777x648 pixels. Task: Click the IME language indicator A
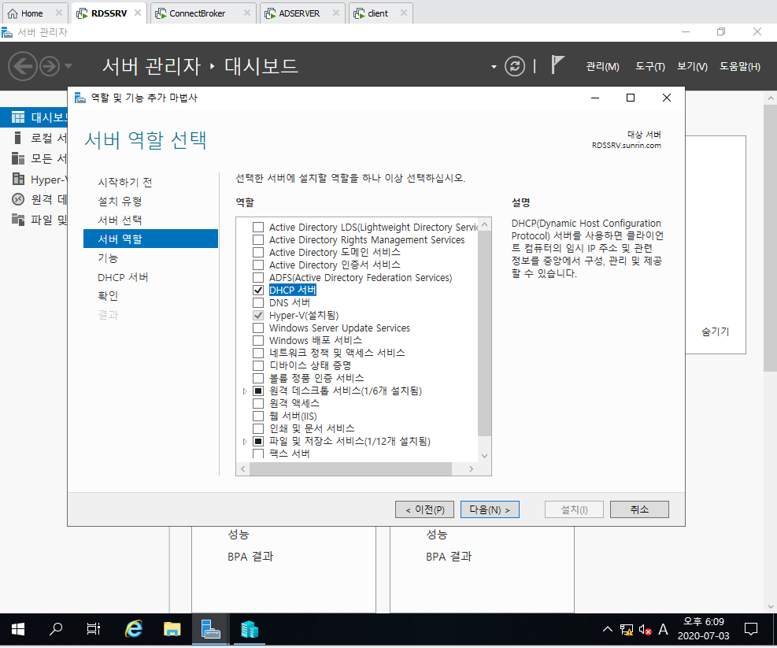pyautogui.click(x=663, y=630)
